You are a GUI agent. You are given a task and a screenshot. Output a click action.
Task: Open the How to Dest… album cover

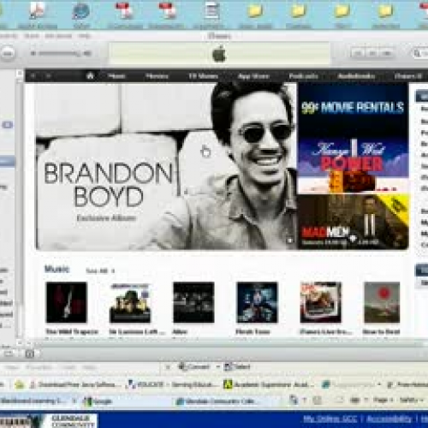pyautogui.click(x=382, y=302)
